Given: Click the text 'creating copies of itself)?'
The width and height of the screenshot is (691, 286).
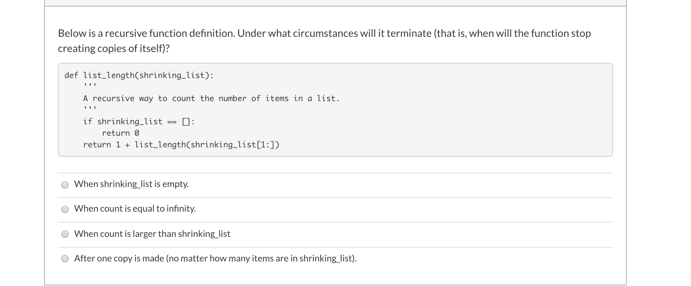Looking at the screenshot, I should click(114, 48).
